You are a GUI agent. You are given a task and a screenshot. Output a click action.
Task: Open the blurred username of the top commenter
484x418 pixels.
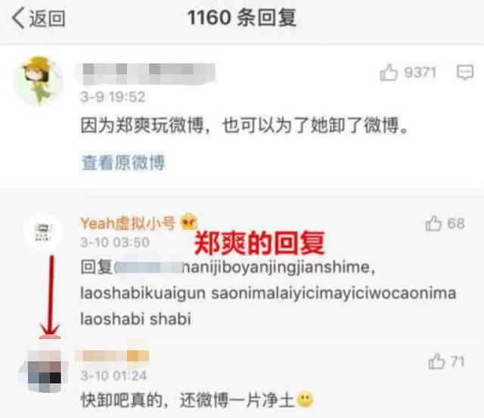tap(144, 74)
